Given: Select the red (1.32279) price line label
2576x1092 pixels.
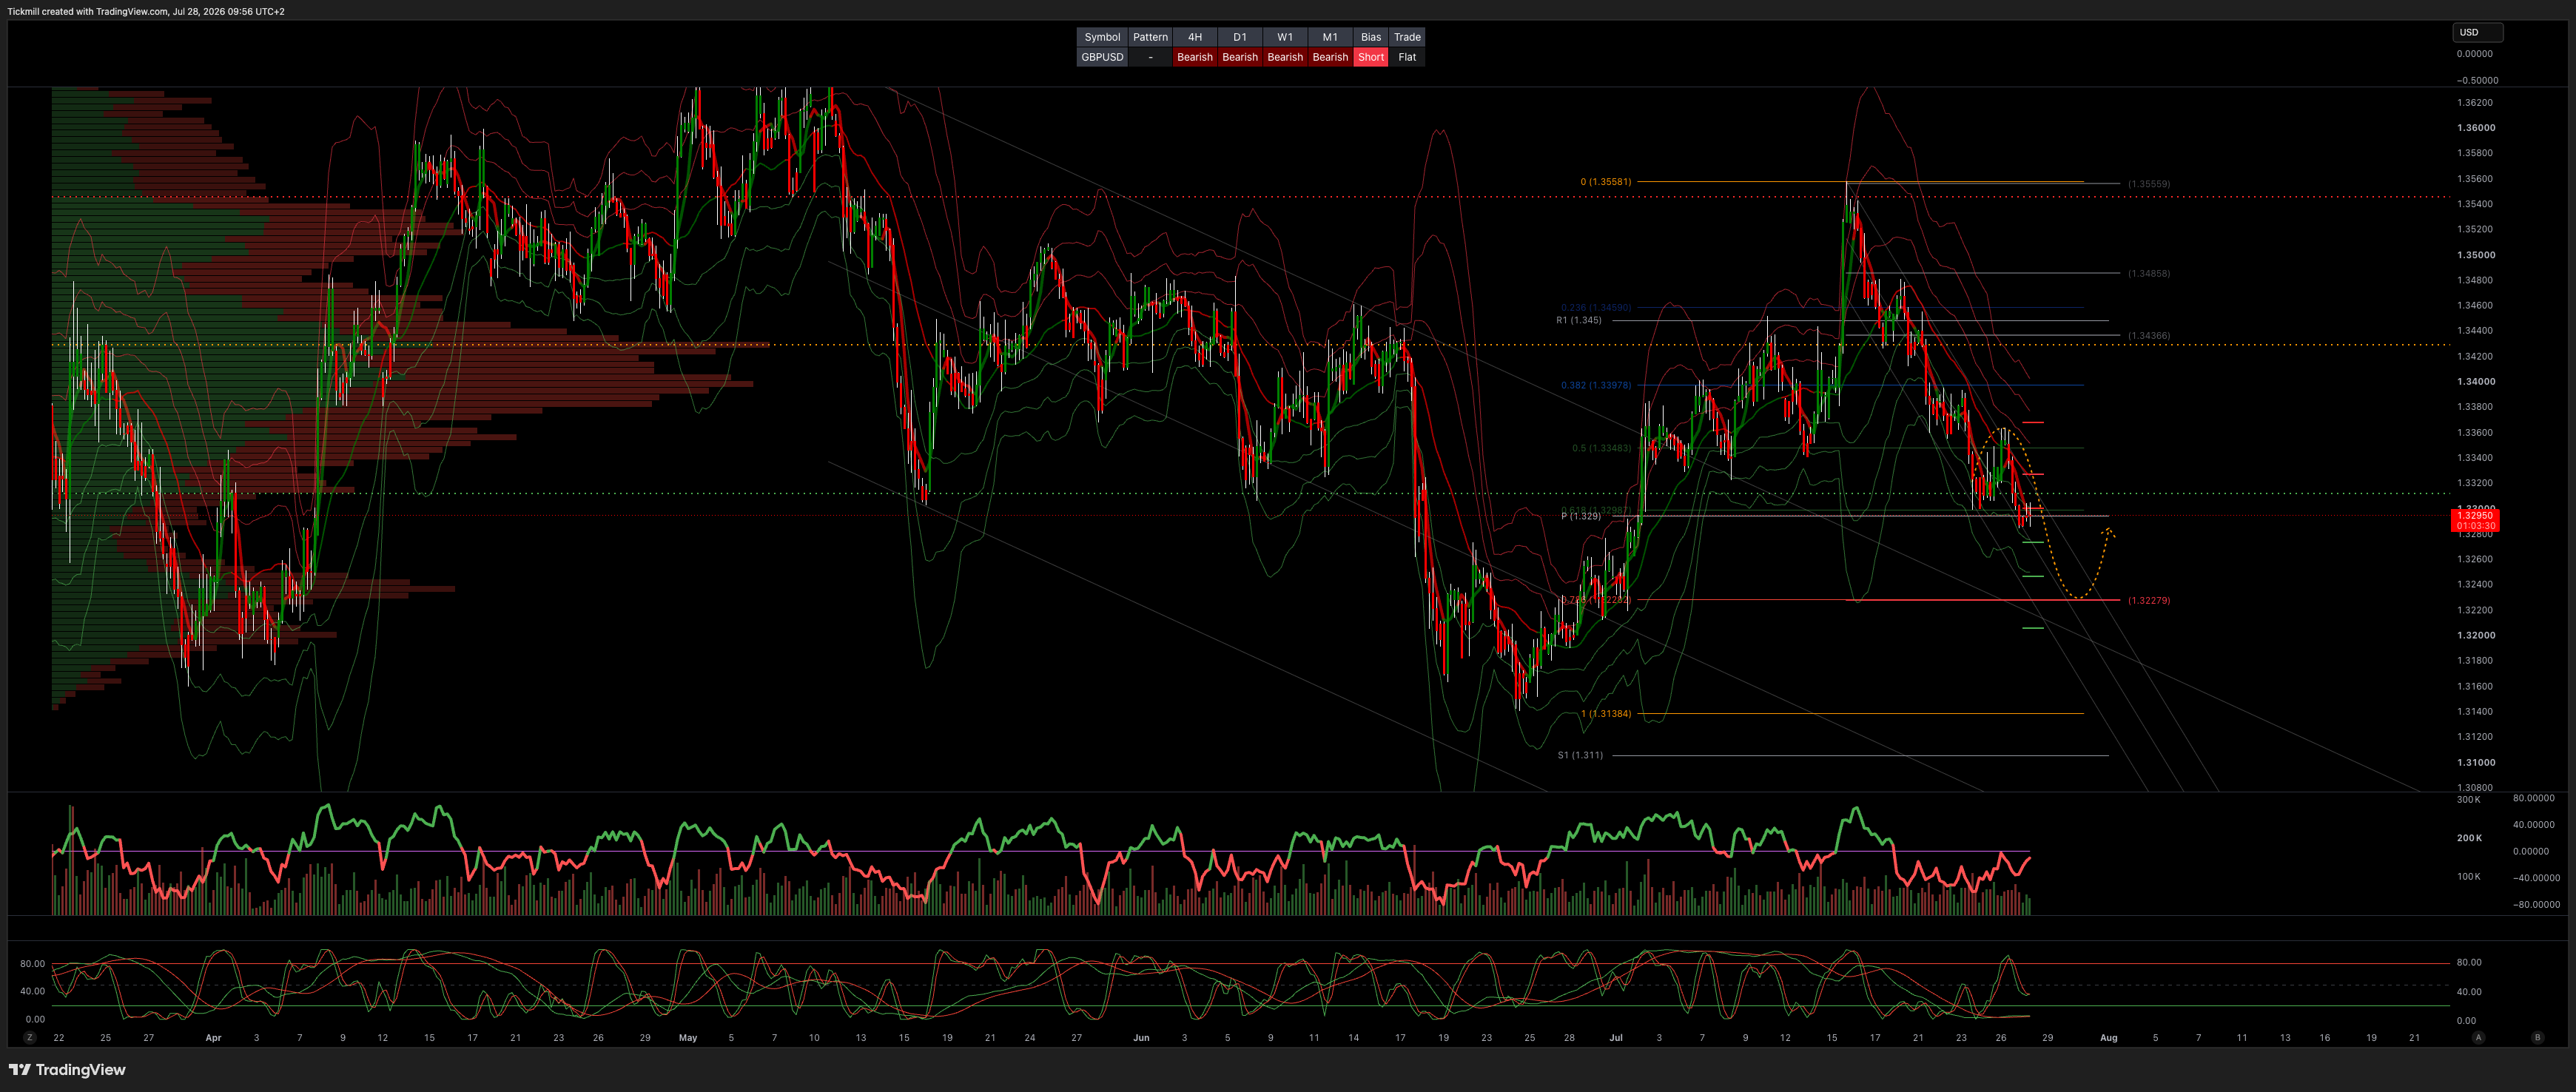Looking at the screenshot, I should [2148, 600].
